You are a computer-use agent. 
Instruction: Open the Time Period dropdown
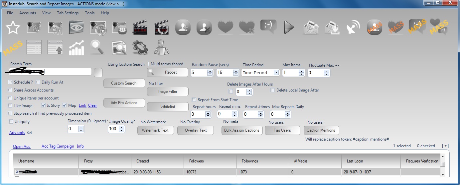pyautogui.click(x=276, y=73)
